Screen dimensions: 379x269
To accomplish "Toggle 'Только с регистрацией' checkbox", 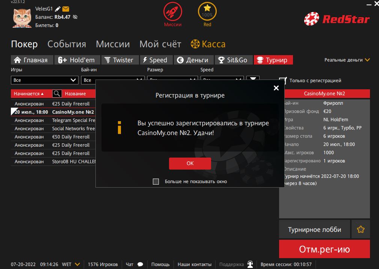I will 283,80.
